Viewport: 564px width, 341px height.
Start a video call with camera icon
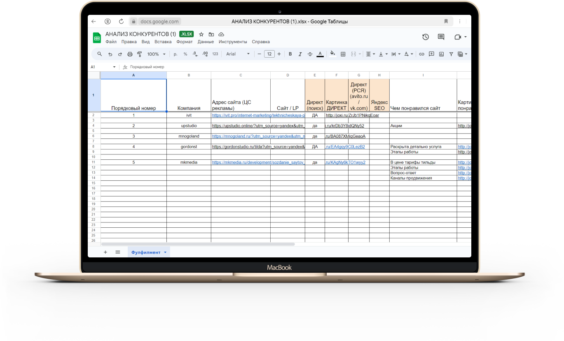(x=458, y=37)
